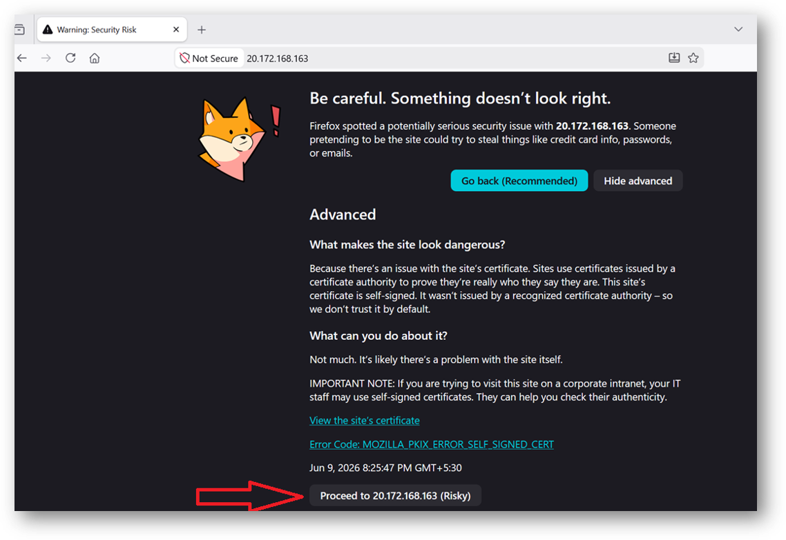Close the Warning: Security Risk tab
The width and height of the screenshot is (786, 540).
[176, 30]
